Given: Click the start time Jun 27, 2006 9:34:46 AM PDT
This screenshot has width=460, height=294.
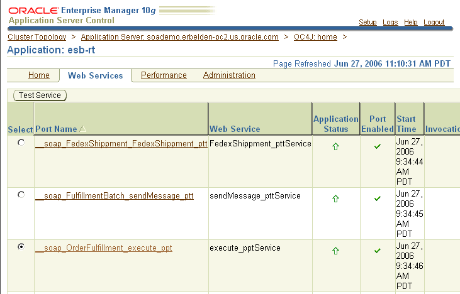Looking at the screenshot, I should tap(410, 266).
